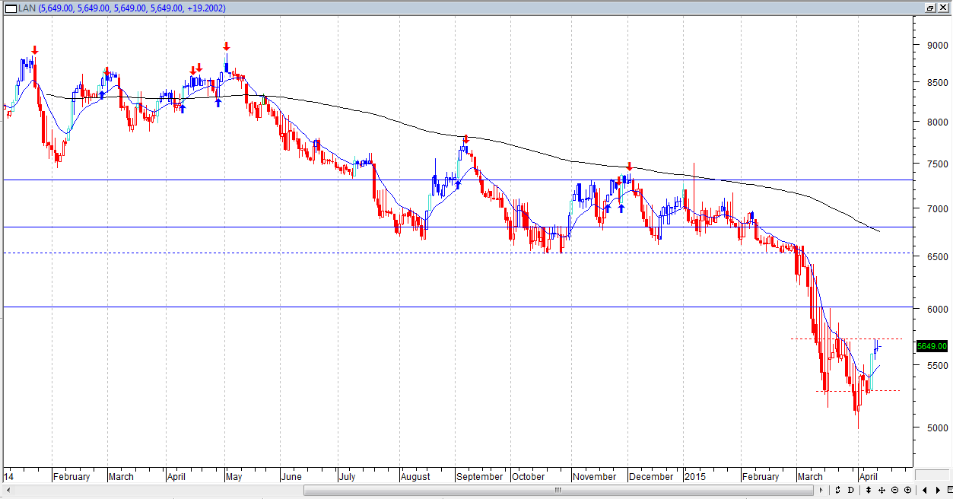Click the red sell arrow above early May peak
Image resolution: width=953 pixels, height=499 pixels.
pyautogui.click(x=226, y=46)
